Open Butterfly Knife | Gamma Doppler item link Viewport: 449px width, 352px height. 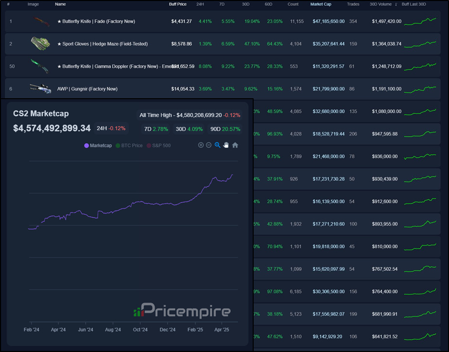118,67
